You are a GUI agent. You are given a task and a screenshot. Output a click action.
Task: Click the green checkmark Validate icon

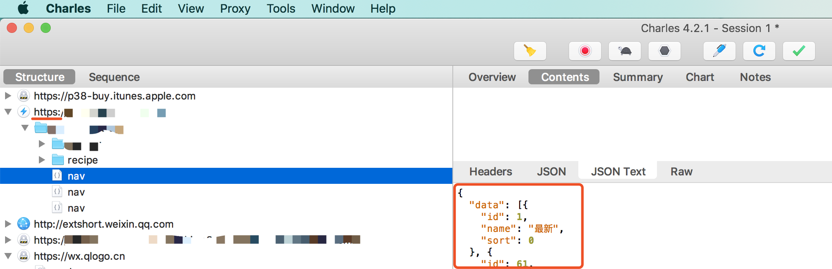799,51
